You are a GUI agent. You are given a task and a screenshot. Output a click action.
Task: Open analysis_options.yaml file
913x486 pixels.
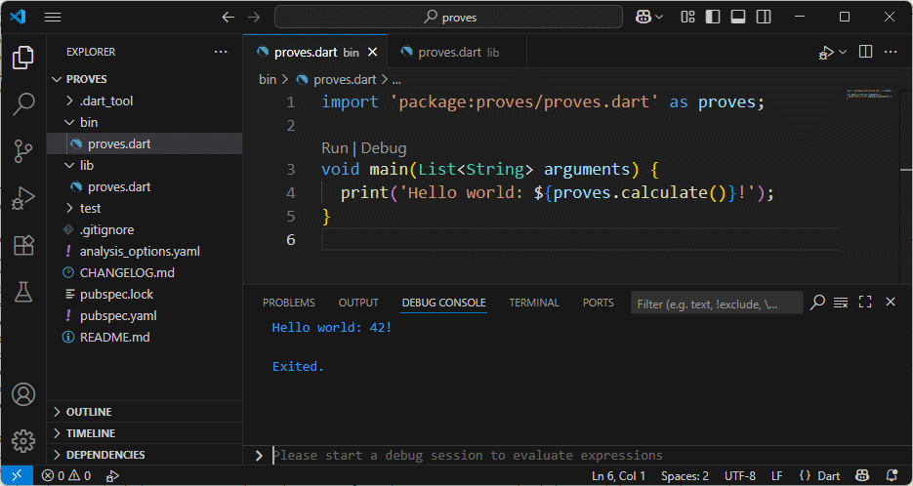coord(144,252)
